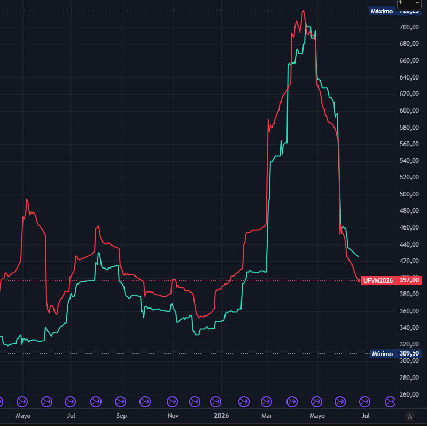Image resolution: width=427 pixels, height=426 pixels.
Task: Click the contract rollover marker above Sep
Action: tap(120, 401)
